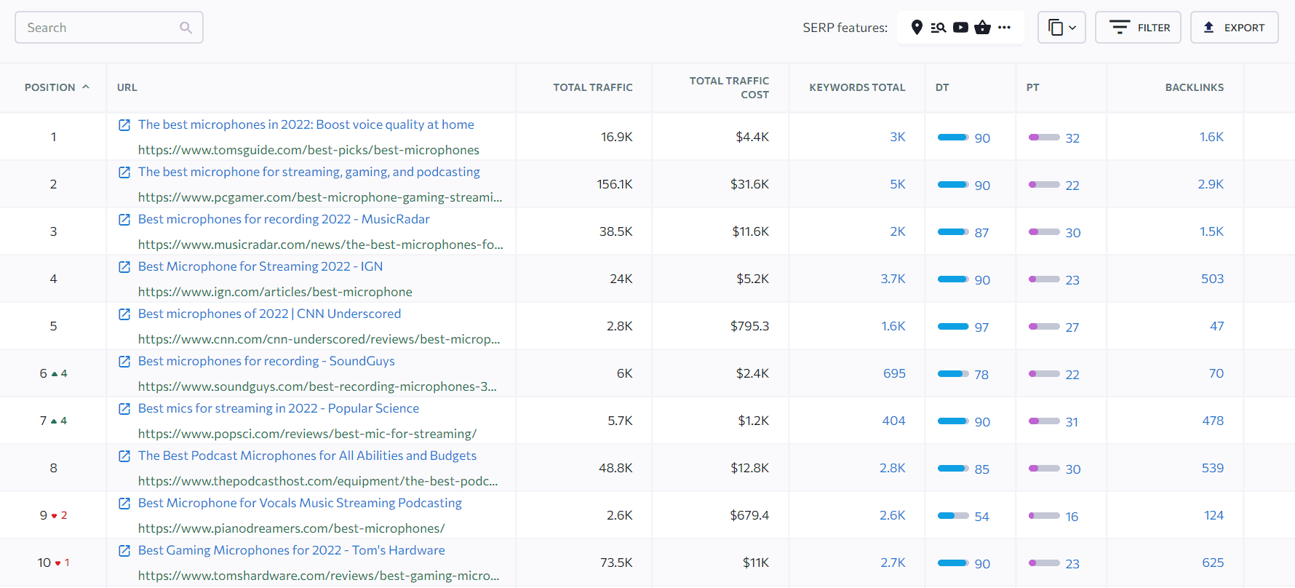Click backlinks 47 for CNN row
The image size is (1295, 588).
pos(1216,326)
